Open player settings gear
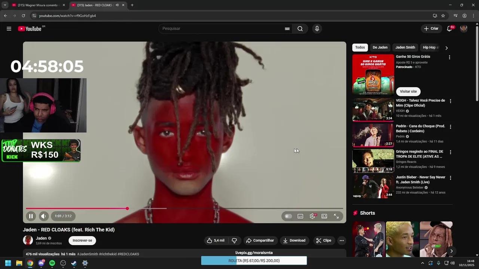Screen dimensions: 479x269 coord(312,216)
